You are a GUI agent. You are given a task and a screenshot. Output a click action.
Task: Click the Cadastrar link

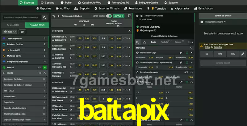[218, 47]
